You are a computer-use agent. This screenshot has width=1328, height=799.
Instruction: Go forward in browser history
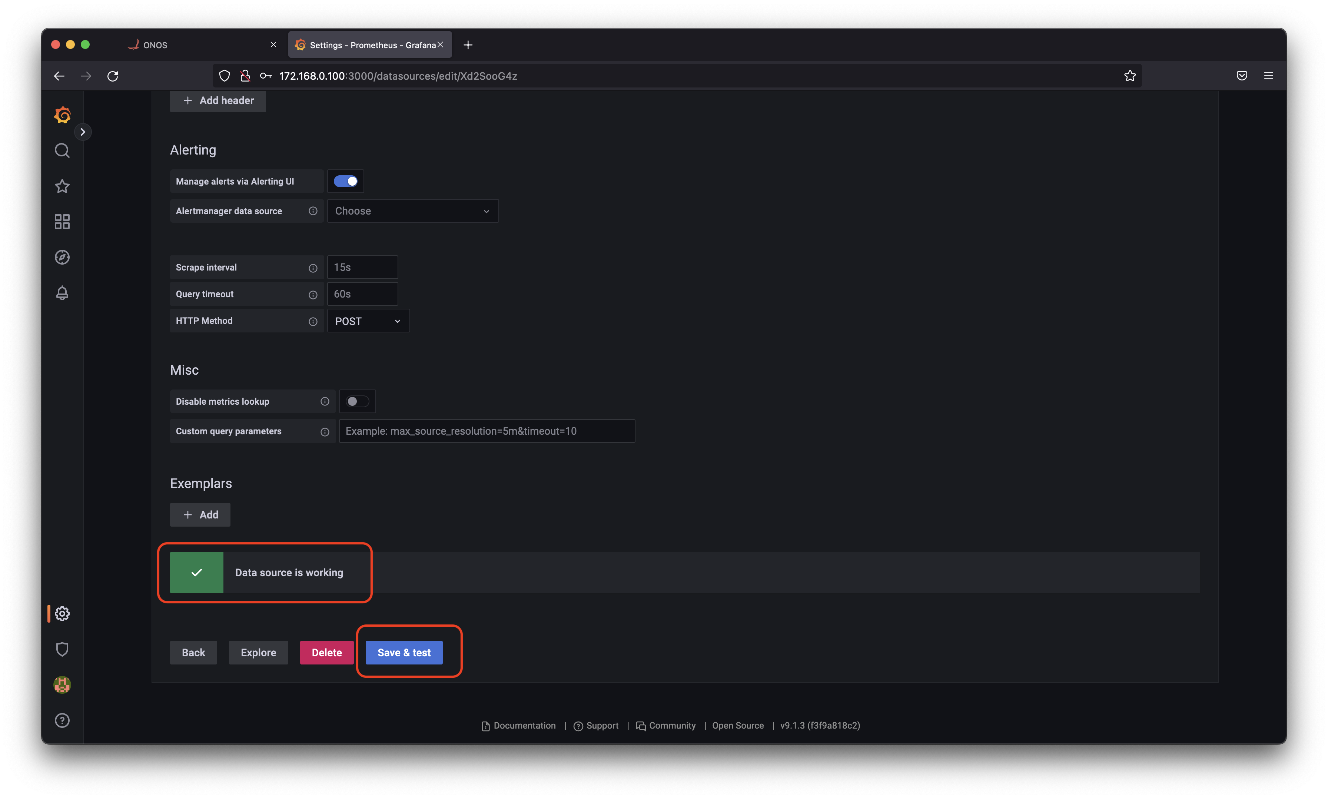click(86, 76)
